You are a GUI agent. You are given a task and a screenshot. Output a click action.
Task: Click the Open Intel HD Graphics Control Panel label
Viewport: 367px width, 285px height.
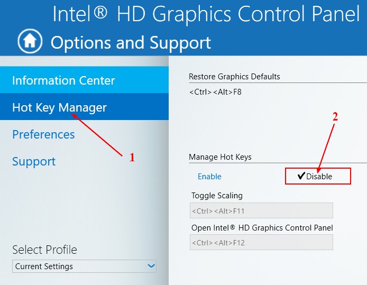pos(262,228)
